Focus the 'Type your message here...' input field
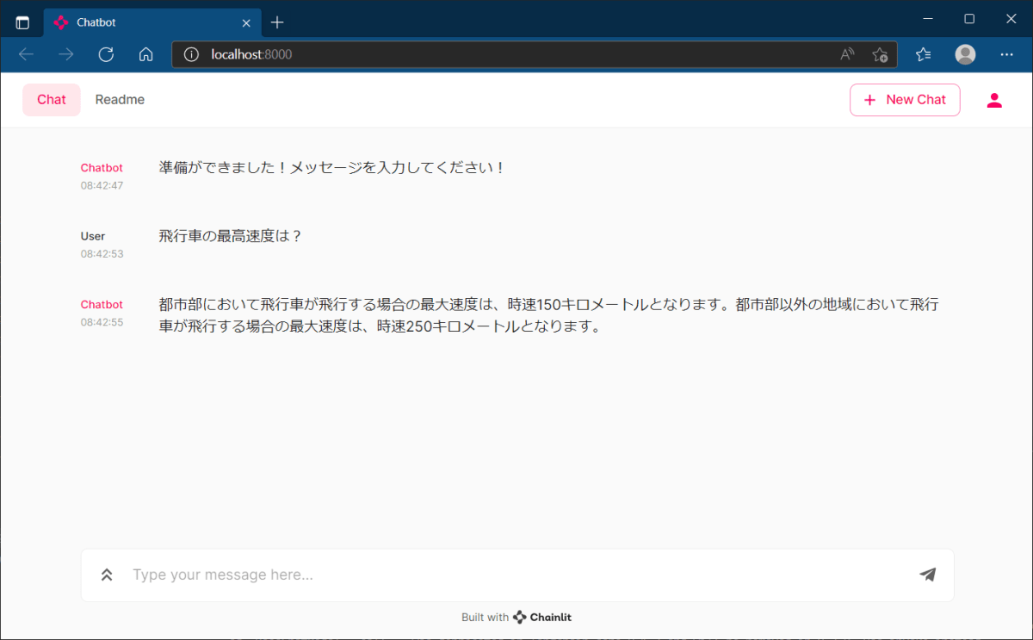 coord(516,575)
